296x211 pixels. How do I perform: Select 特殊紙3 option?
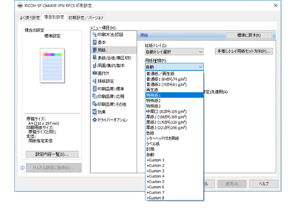pyautogui.click(x=174, y=106)
